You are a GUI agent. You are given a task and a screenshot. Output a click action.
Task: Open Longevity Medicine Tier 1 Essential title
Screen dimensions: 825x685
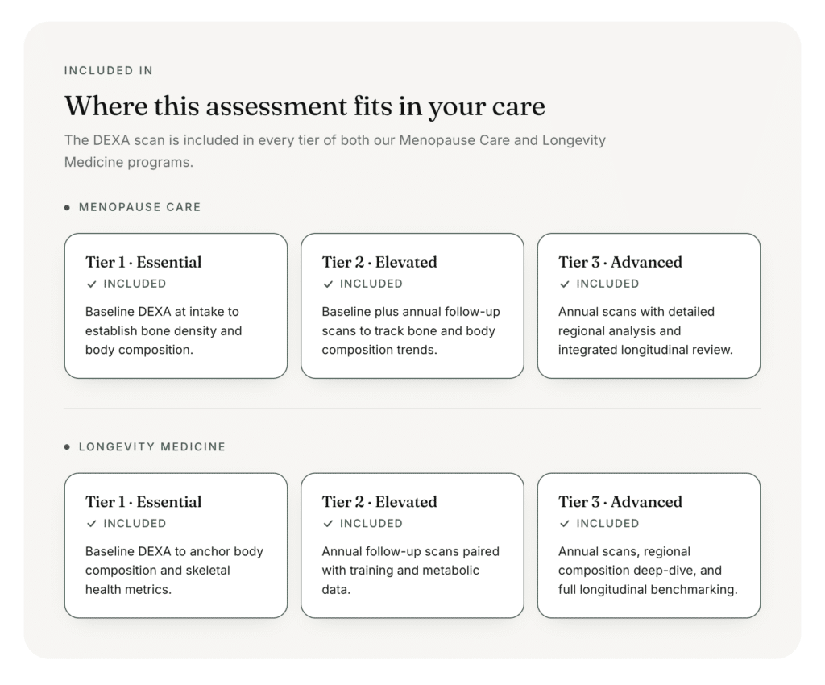tap(143, 502)
